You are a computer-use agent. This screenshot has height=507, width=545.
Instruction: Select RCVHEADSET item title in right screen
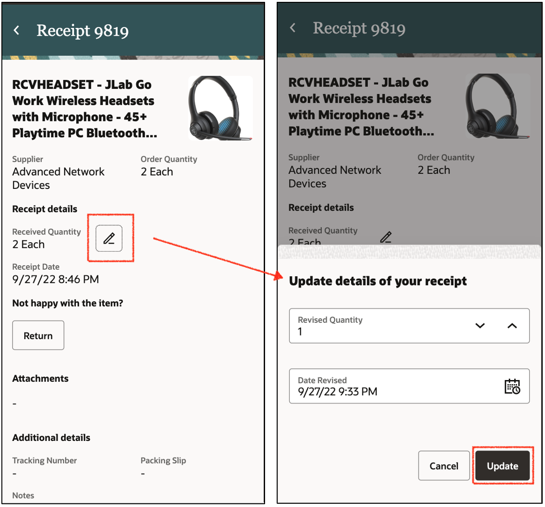pos(361,107)
